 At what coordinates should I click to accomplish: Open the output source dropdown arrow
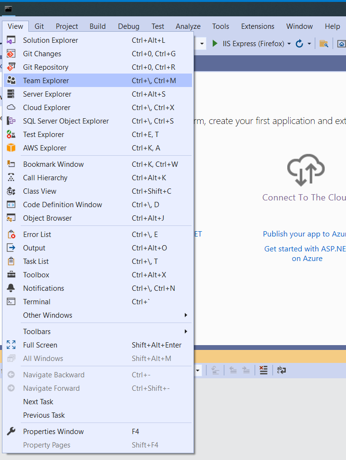coord(198,370)
